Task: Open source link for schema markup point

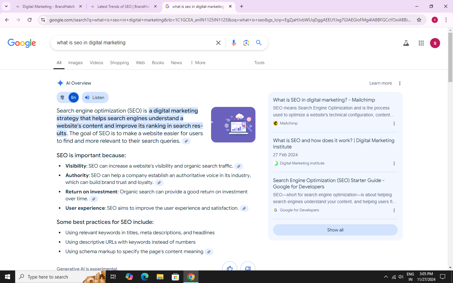Action: pyautogui.click(x=209, y=252)
